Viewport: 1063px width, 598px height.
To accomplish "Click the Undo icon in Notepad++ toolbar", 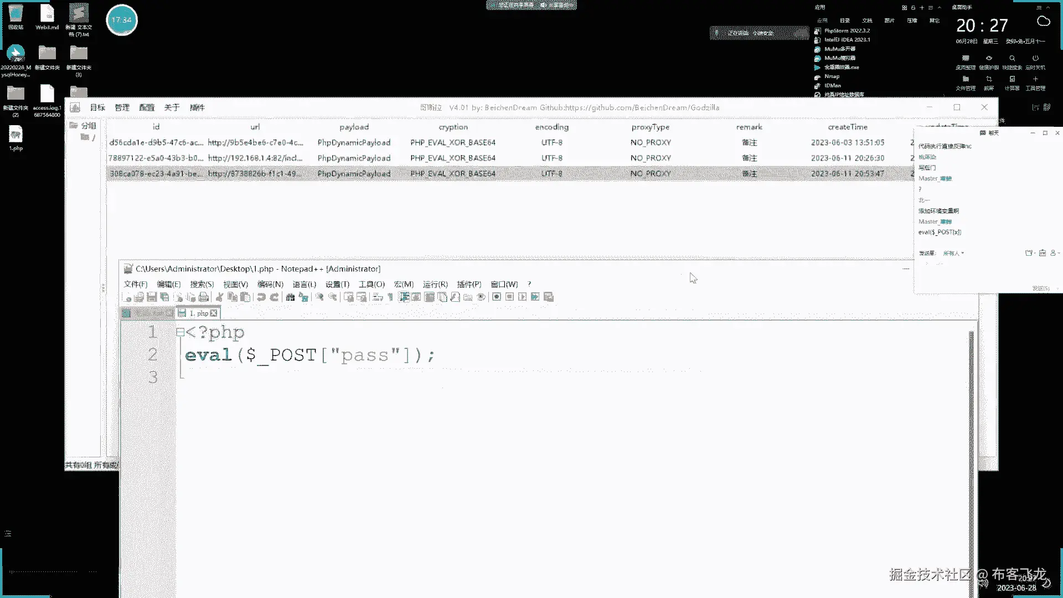I will click(x=261, y=297).
